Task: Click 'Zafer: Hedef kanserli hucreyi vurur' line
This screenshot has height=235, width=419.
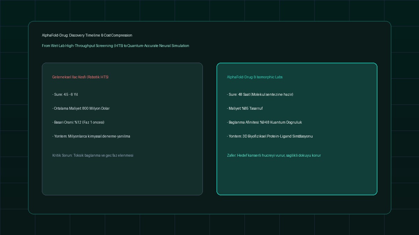Action: 274,155
